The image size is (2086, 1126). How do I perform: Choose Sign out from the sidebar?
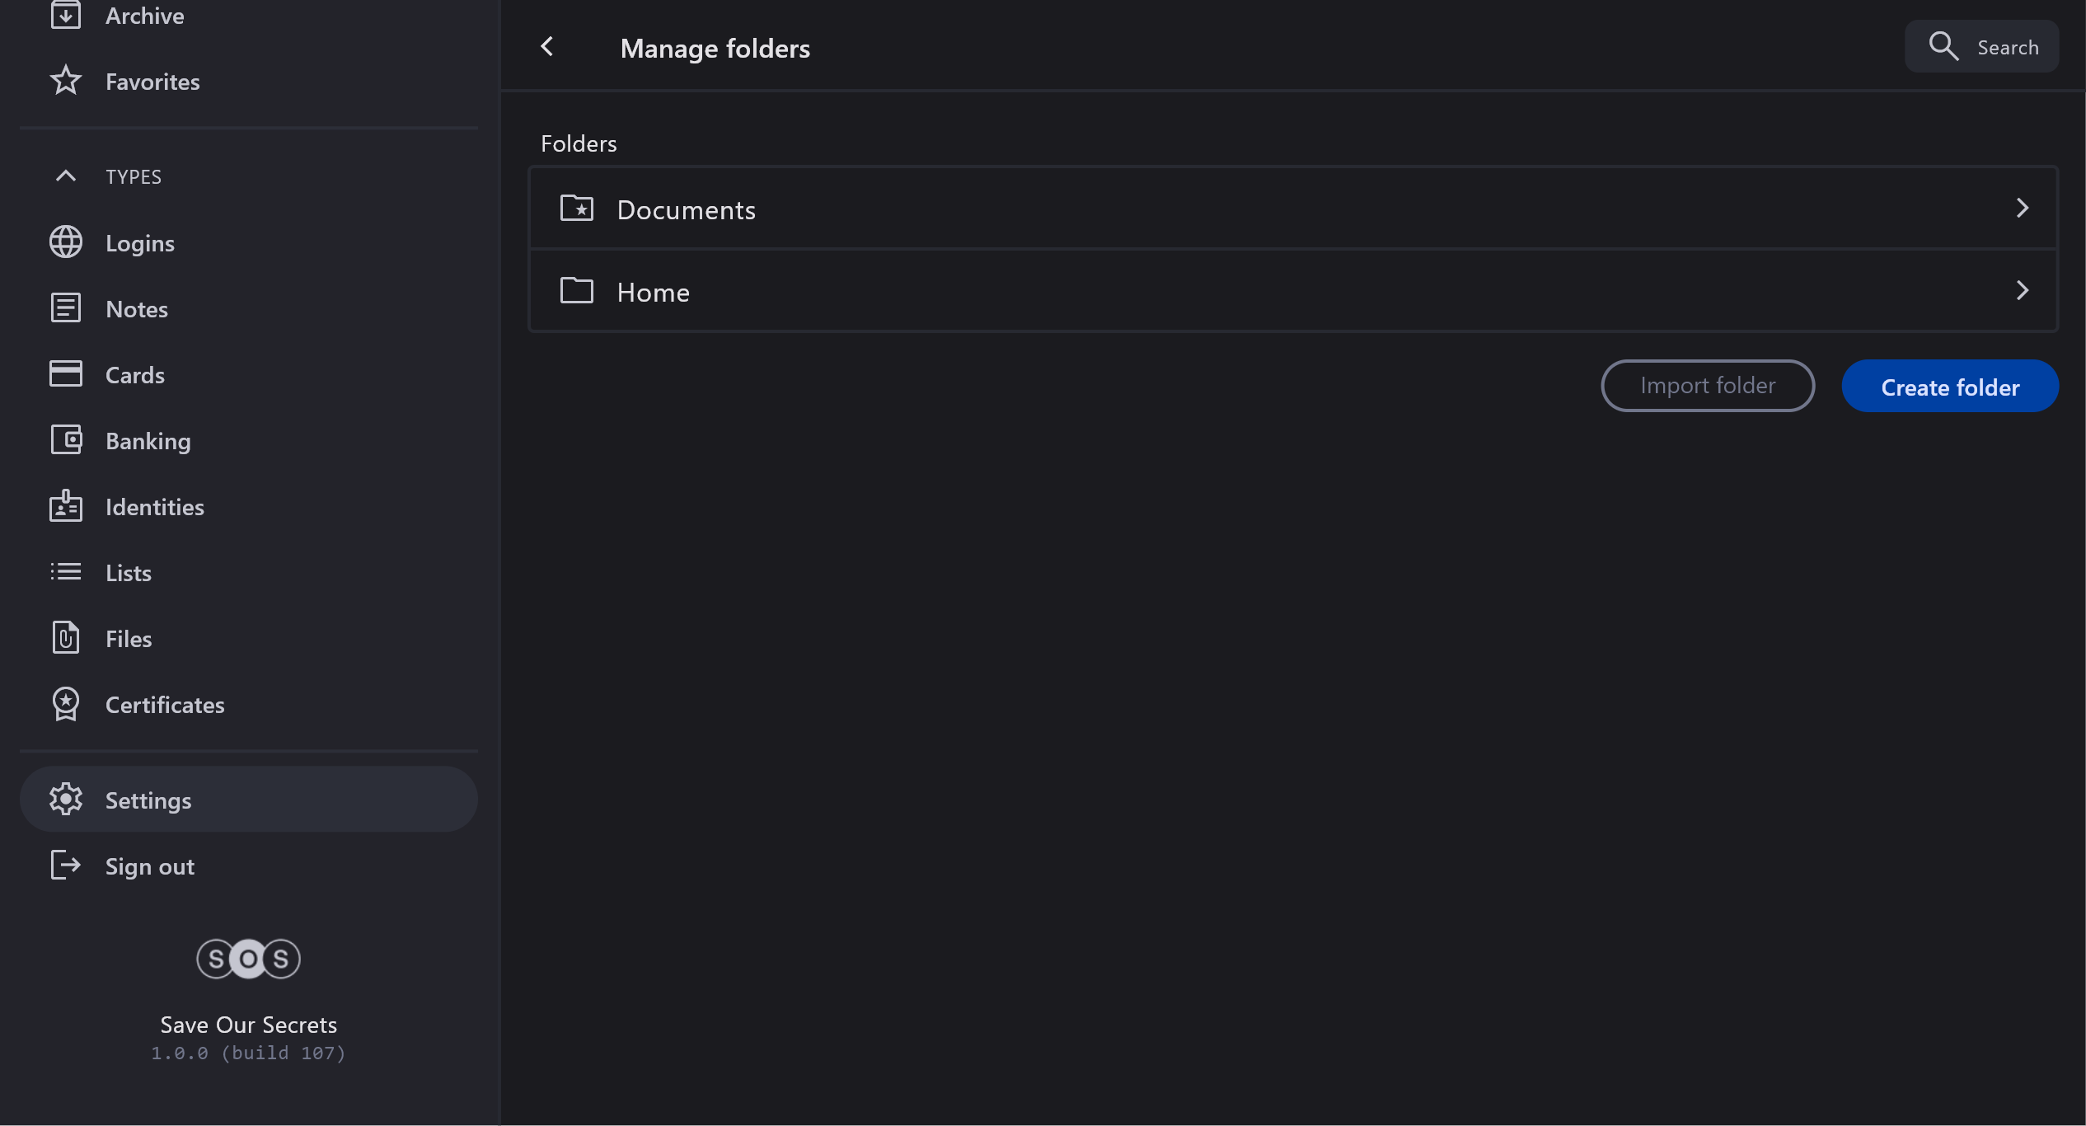148,866
